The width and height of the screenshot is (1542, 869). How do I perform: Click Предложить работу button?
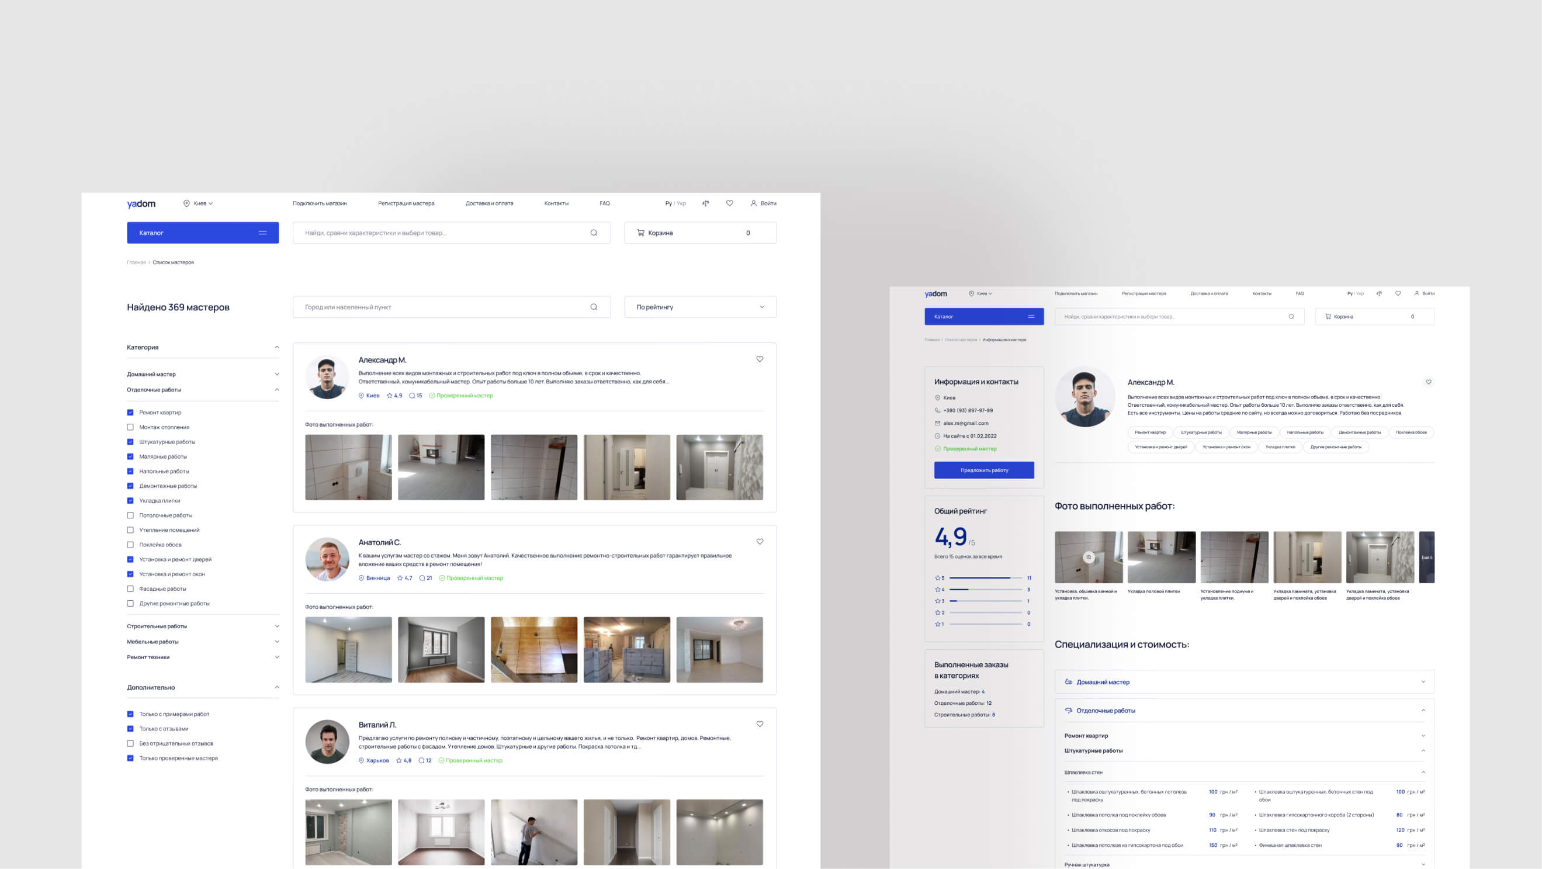[983, 470]
